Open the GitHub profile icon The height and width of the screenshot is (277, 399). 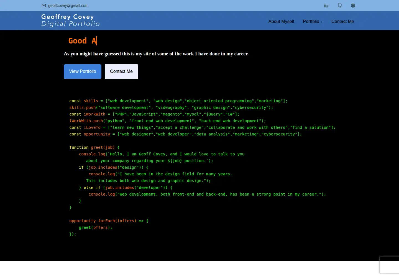pyautogui.click(x=340, y=6)
